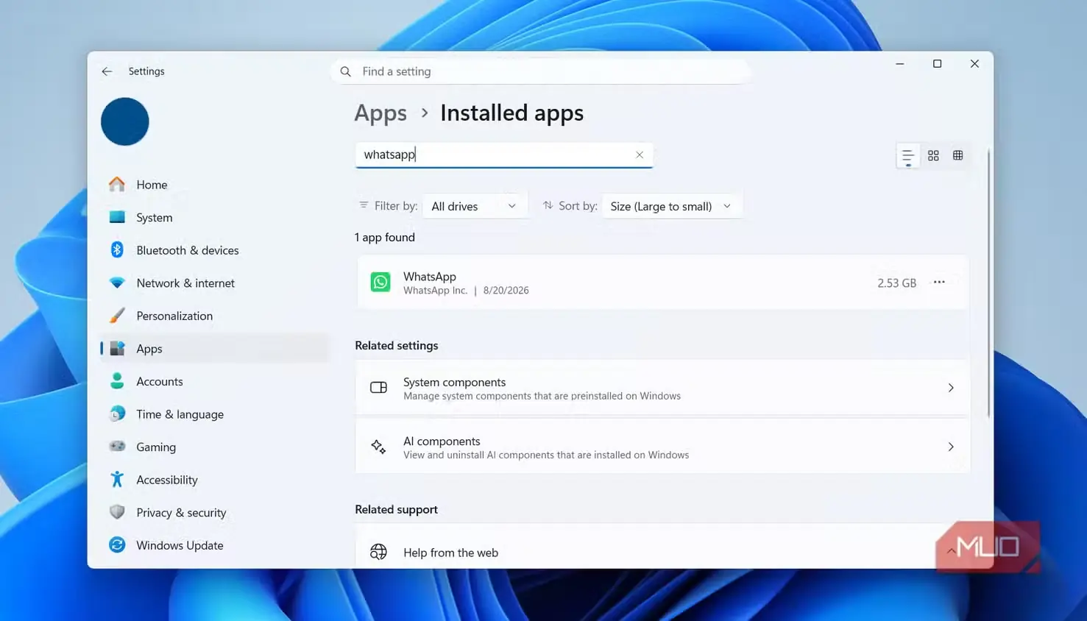
Task: Select the WhatsApp app name text
Action: click(x=430, y=277)
